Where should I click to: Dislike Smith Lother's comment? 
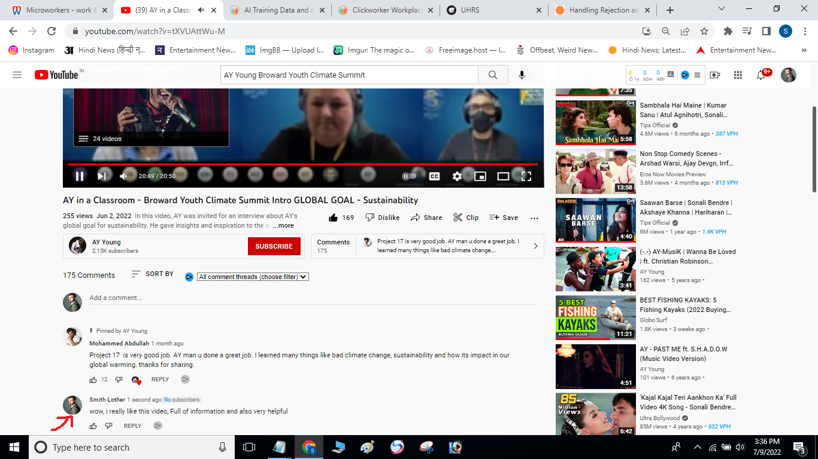tap(108, 426)
